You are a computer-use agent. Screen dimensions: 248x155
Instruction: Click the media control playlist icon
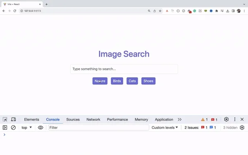222,11
